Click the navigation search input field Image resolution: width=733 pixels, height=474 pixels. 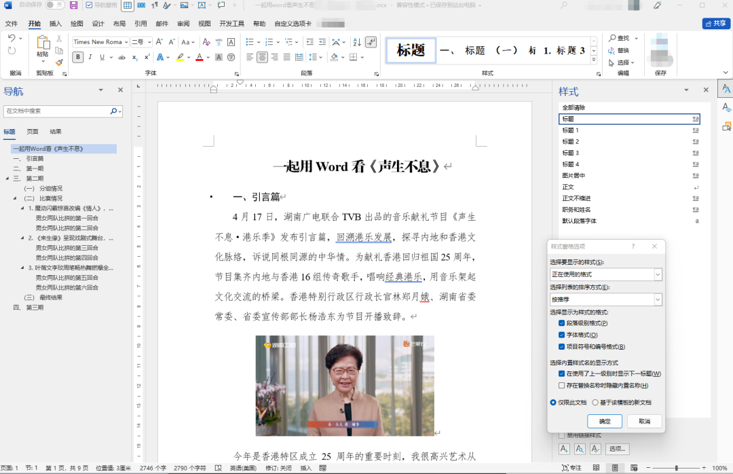(56, 111)
